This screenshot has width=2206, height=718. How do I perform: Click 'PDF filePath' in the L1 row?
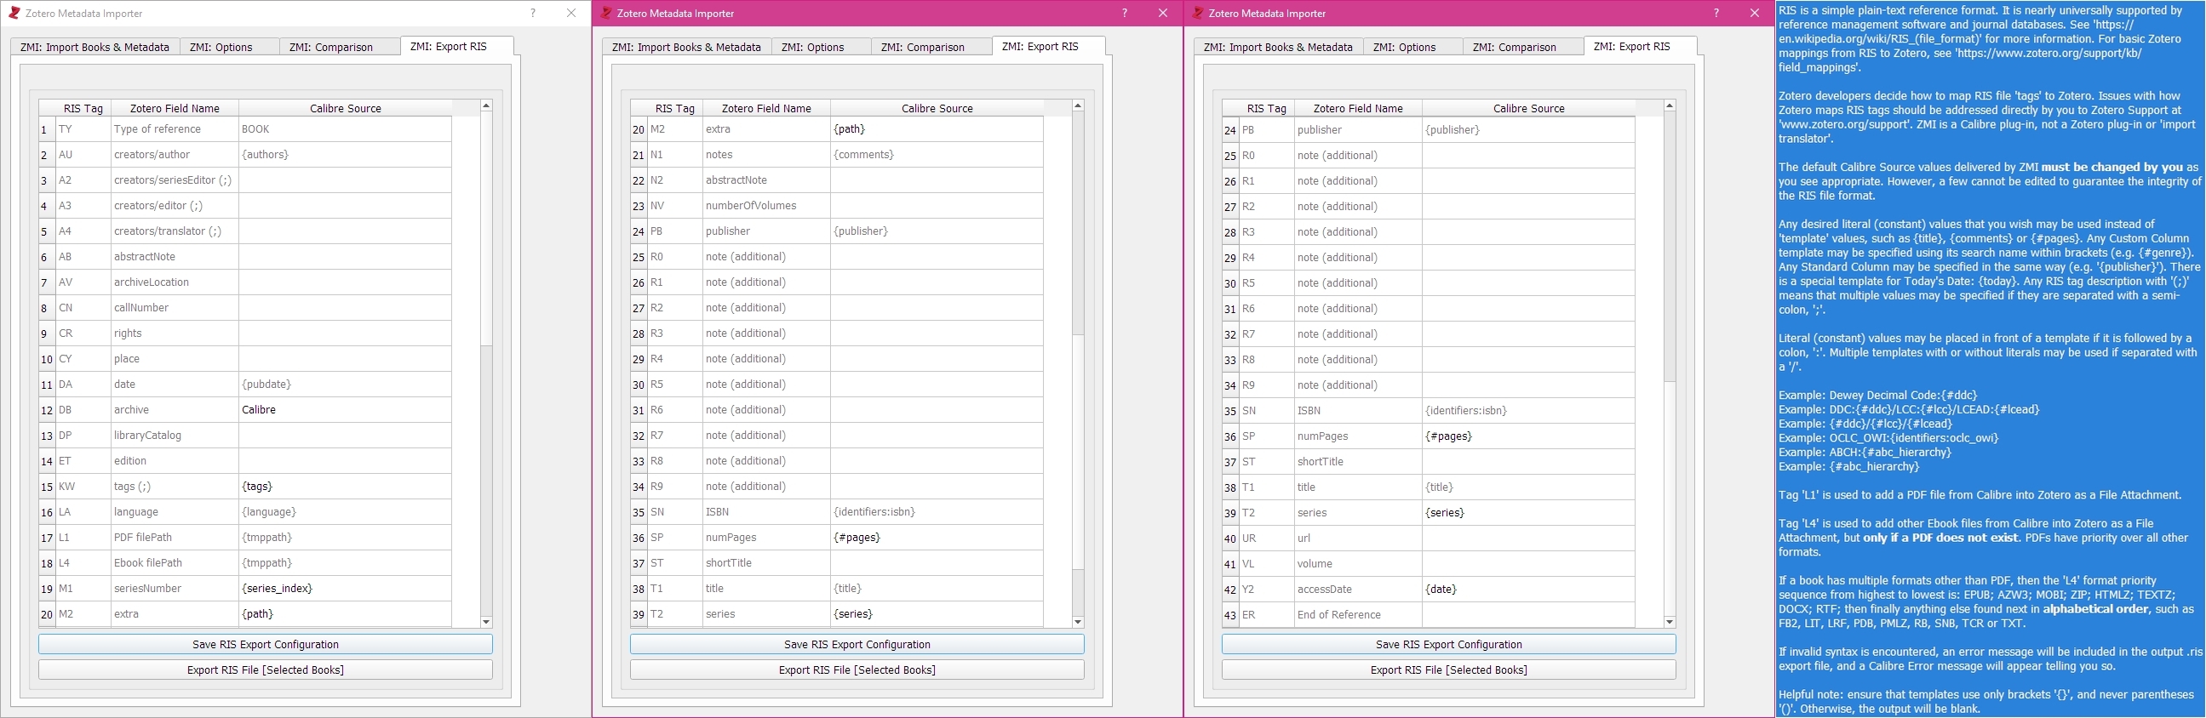[175, 538]
